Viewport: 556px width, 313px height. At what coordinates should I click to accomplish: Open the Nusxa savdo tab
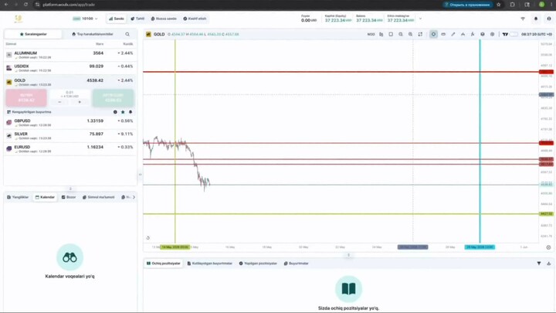164,19
